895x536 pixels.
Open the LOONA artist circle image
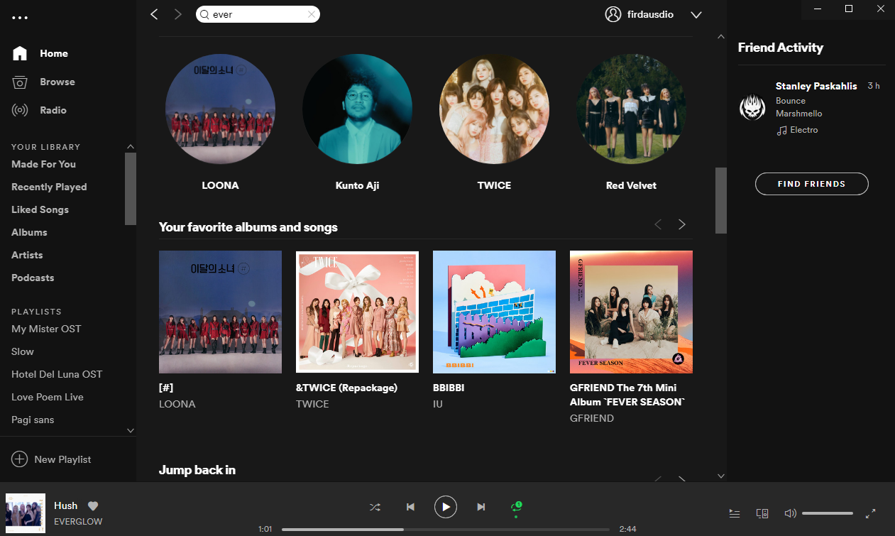coord(220,109)
